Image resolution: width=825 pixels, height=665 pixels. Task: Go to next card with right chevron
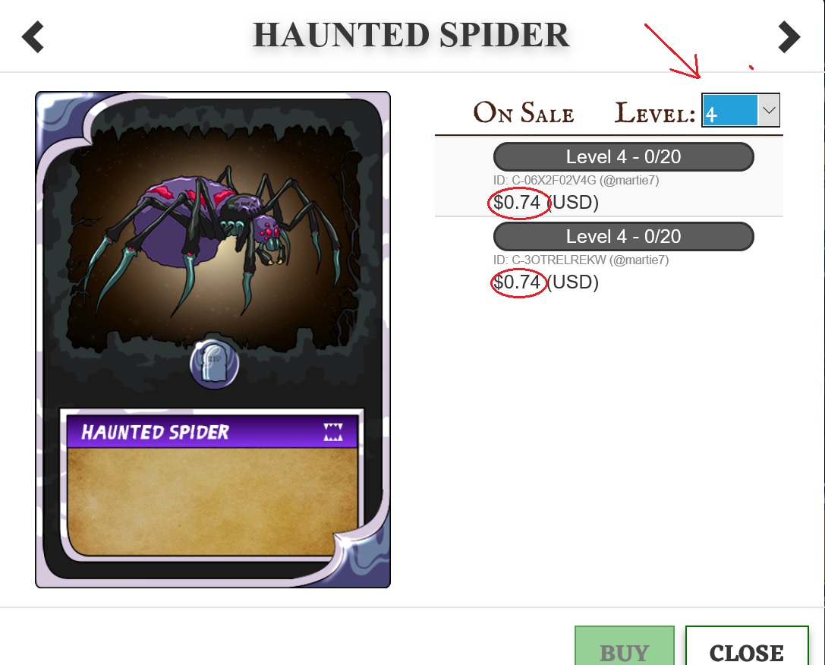[789, 37]
